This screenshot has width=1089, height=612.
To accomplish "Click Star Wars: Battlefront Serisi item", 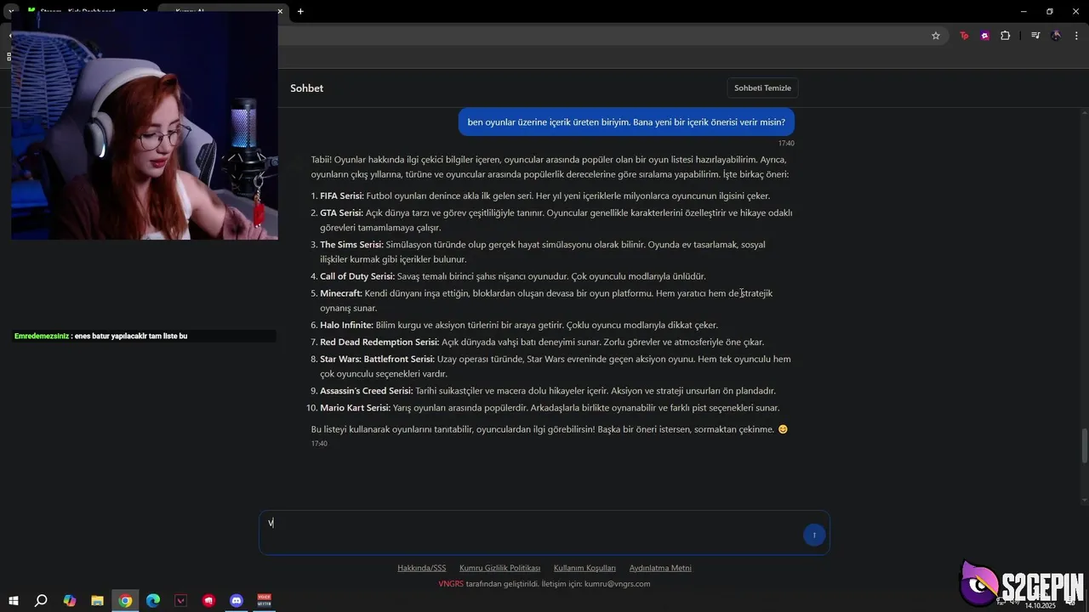I will (x=556, y=366).
